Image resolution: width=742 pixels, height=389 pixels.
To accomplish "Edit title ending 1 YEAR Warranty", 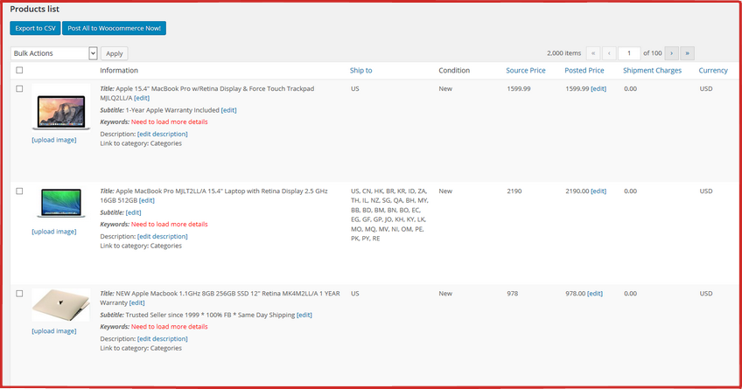I will click(136, 303).
